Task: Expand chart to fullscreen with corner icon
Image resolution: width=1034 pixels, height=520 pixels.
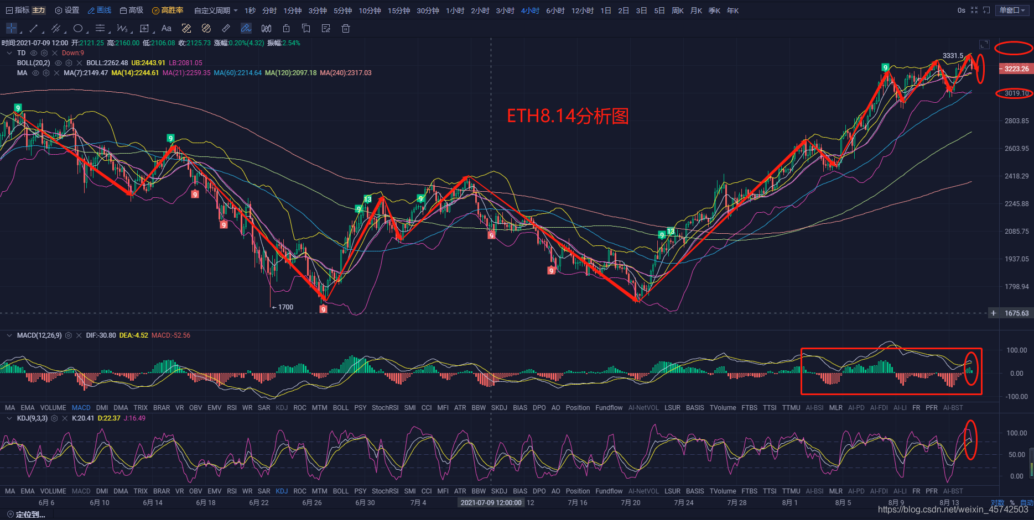Action: click(x=984, y=44)
